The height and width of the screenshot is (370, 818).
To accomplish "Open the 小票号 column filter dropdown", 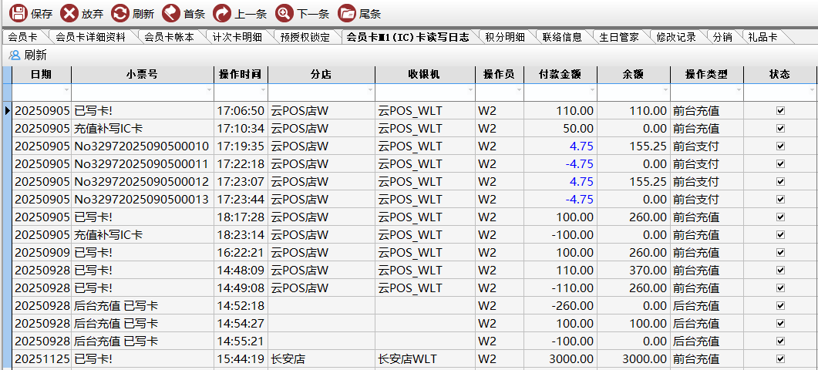I will (209, 90).
